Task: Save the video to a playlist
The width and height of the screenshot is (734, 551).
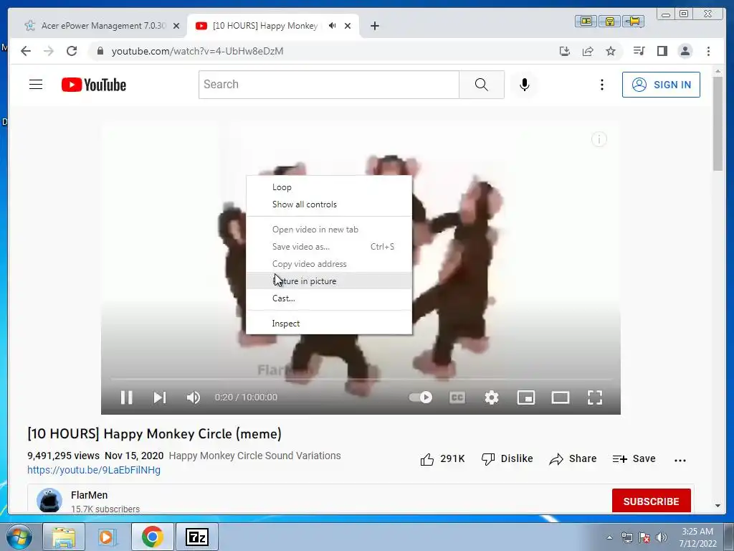Action: (634, 458)
